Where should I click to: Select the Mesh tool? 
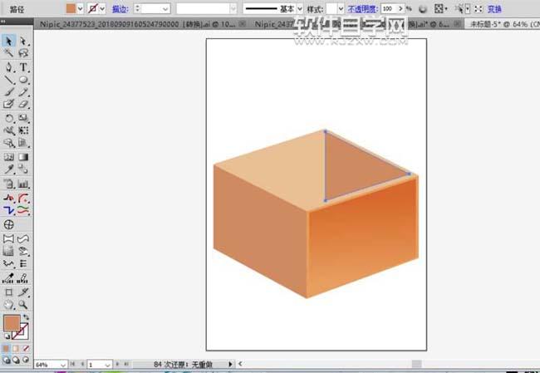click(8, 157)
